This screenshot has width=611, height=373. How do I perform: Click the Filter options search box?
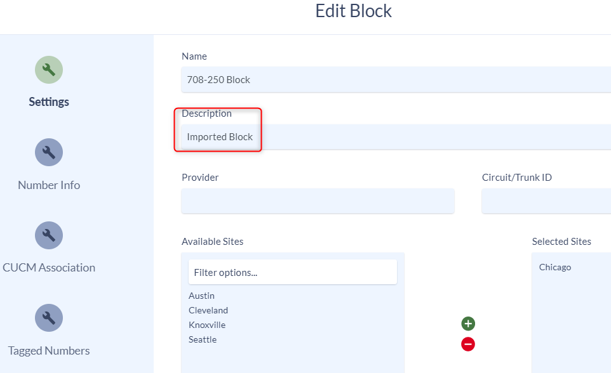[x=293, y=272]
